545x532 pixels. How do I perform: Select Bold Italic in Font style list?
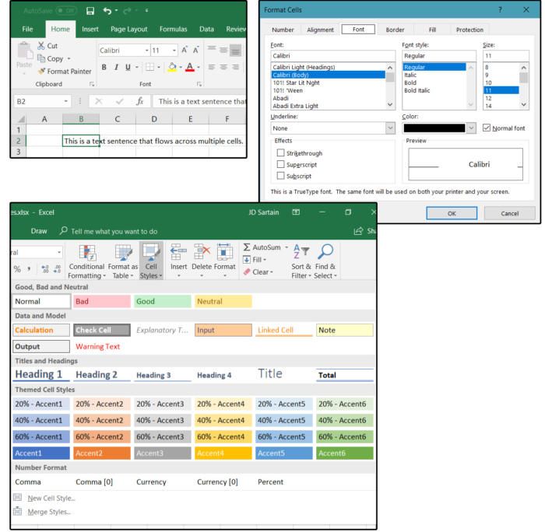(x=417, y=90)
